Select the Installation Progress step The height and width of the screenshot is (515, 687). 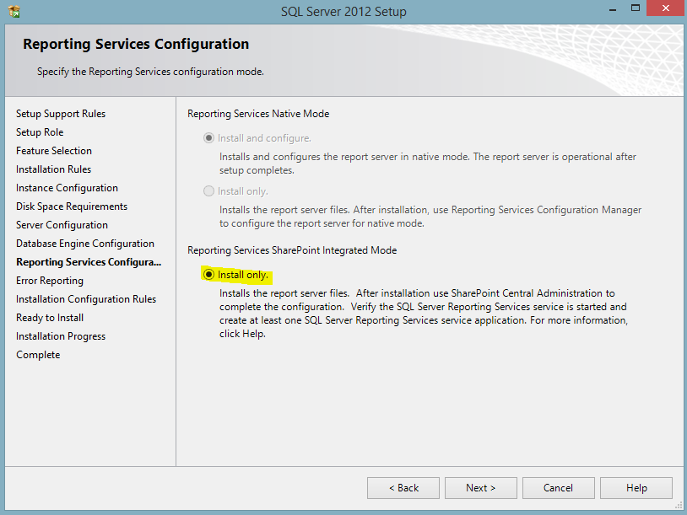[x=61, y=336]
